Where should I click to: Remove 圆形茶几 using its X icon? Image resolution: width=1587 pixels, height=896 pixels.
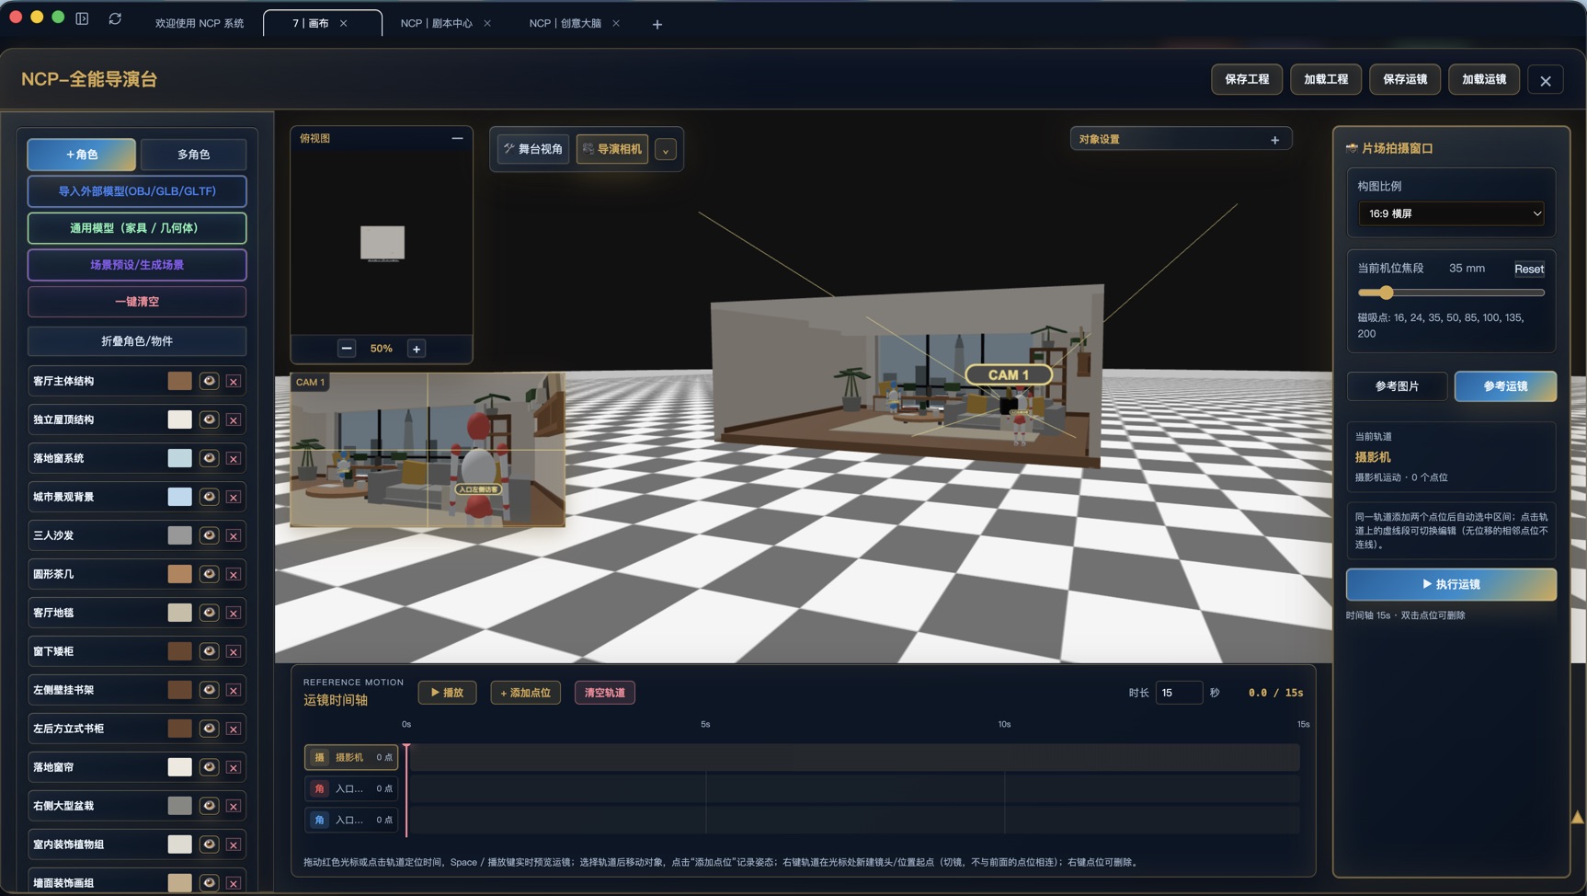234,574
